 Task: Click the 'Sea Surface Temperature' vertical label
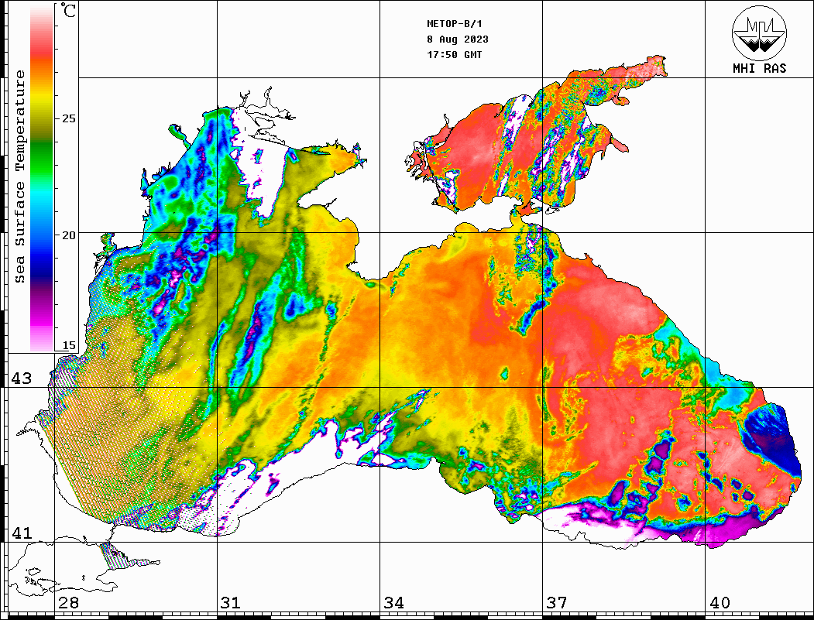coord(19,177)
